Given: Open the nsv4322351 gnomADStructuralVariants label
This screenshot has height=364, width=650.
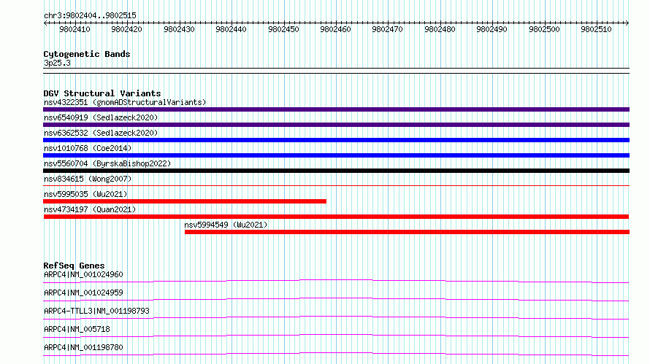Looking at the screenshot, I should [125, 102].
